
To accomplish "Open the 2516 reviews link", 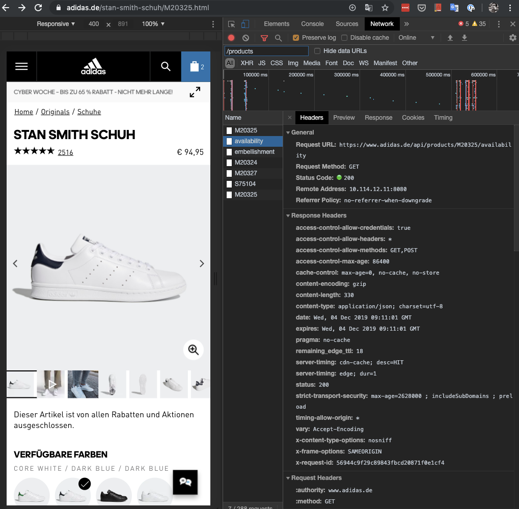I will pos(66,152).
